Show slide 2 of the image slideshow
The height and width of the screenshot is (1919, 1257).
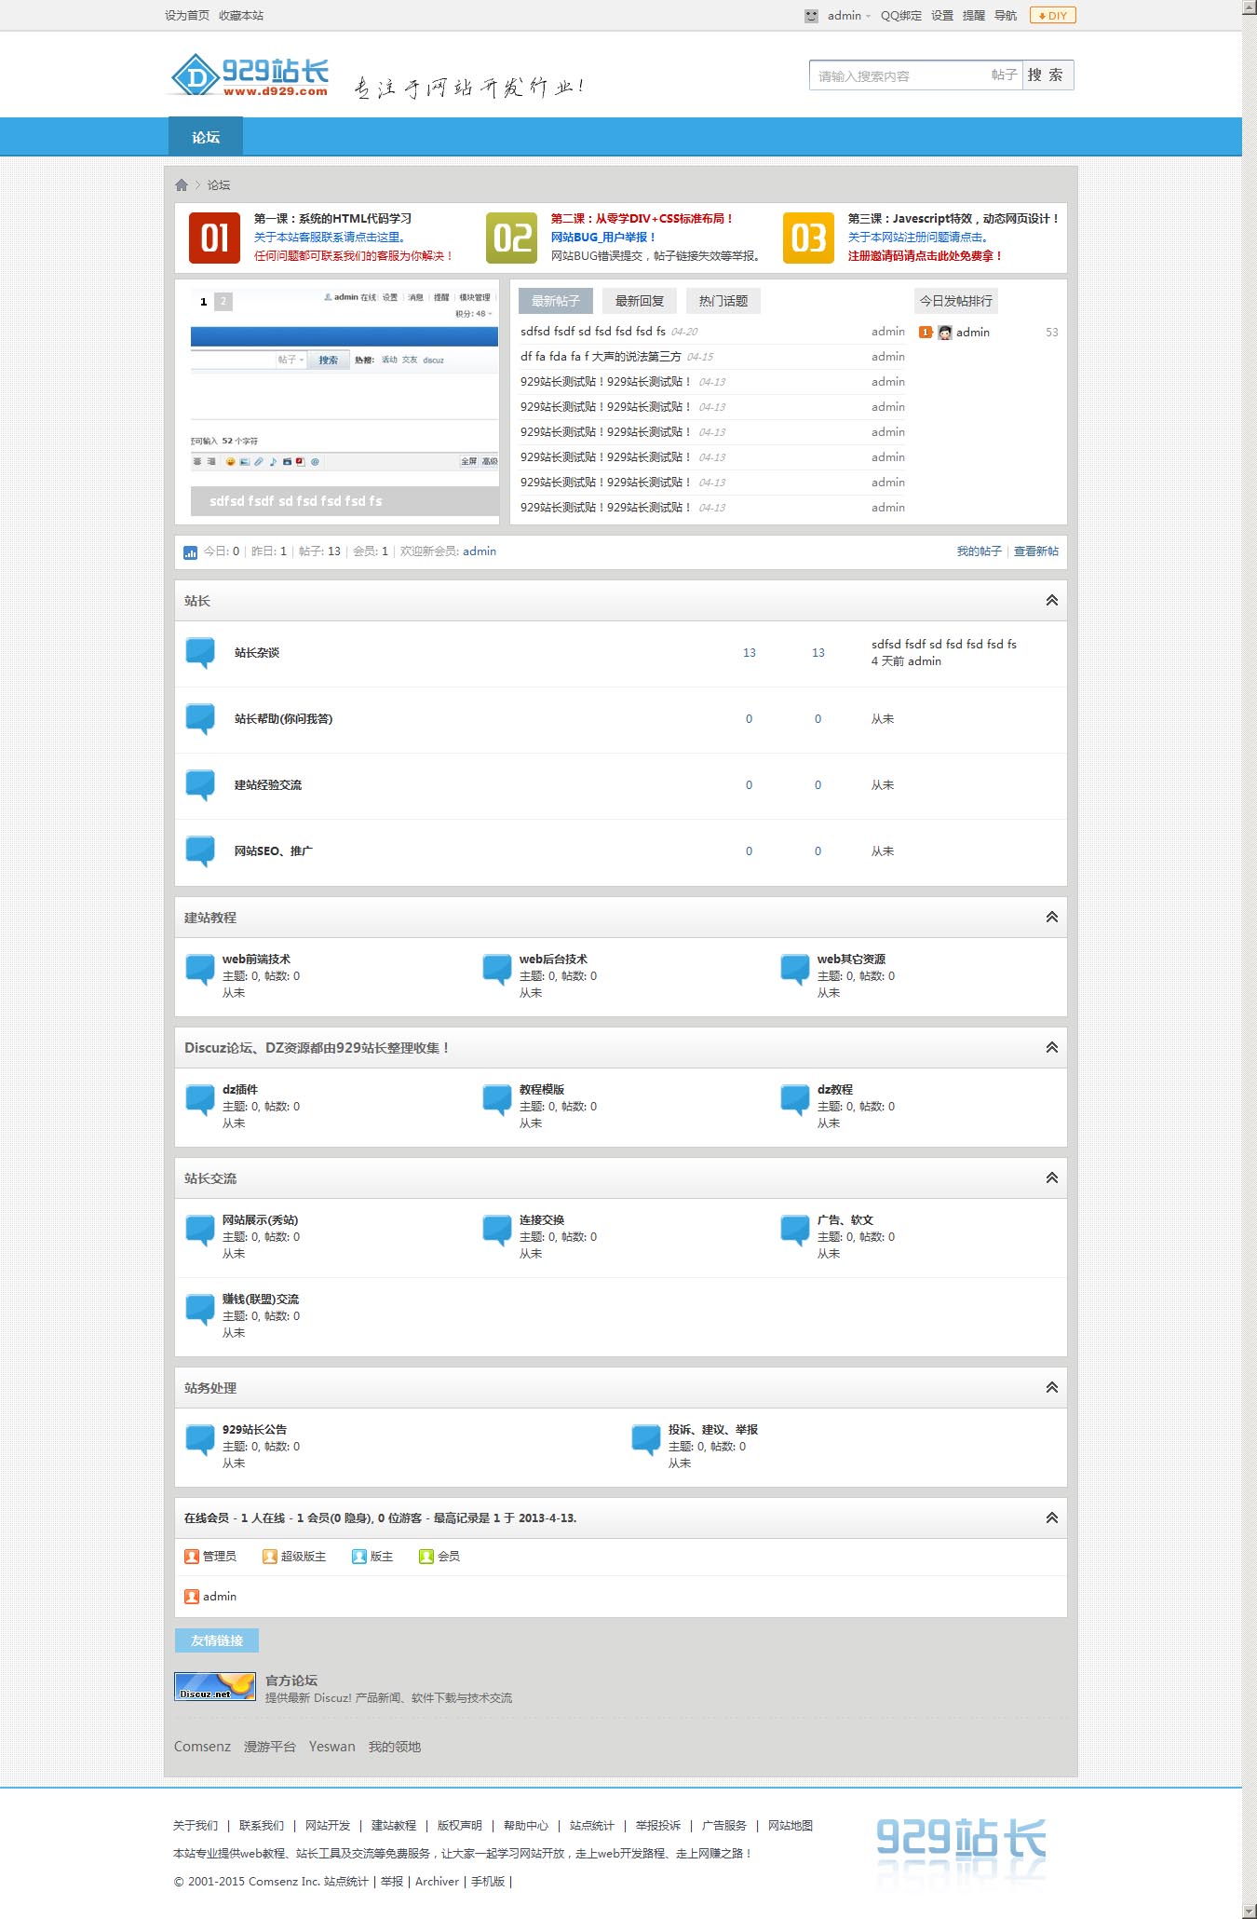coord(223,301)
